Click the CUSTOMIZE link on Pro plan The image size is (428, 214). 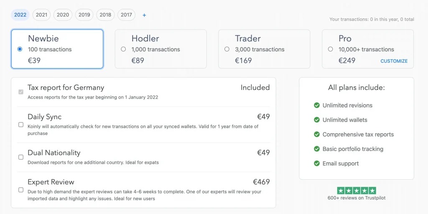tap(394, 61)
